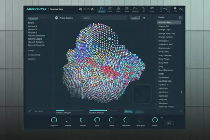This screenshot has height=140, width=210.
Task: Toggle the brightness dot beside Audition
Action: click(x=144, y=18)
